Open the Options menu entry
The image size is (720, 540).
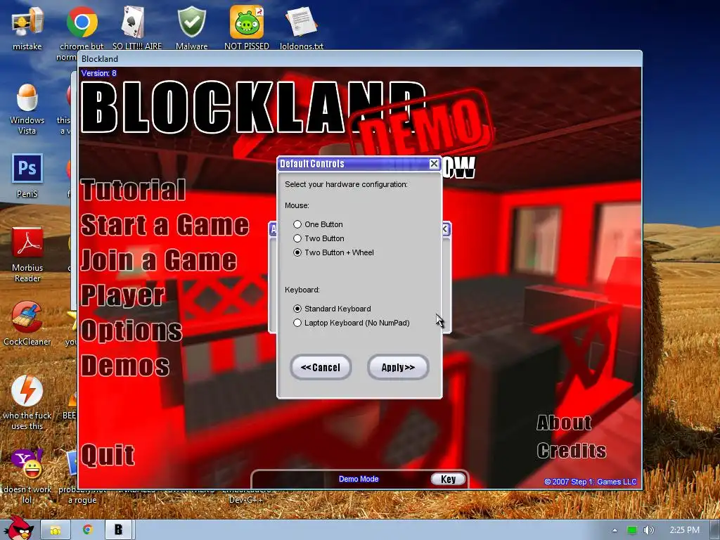[x=131, y=330]
